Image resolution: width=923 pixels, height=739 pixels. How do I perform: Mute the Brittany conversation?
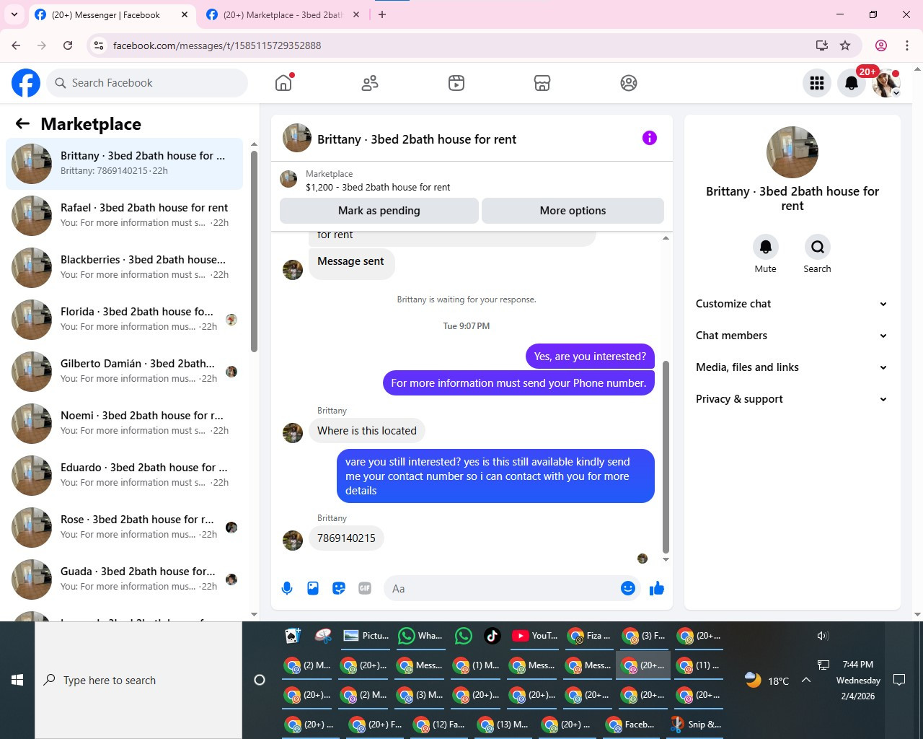pos(766,247)
